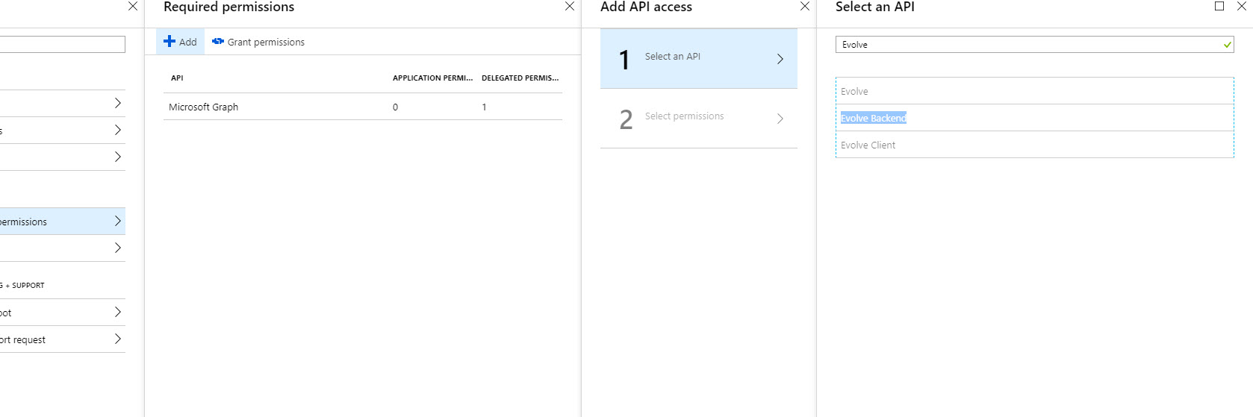Click chevron on Select an API step

click(780, 59)
